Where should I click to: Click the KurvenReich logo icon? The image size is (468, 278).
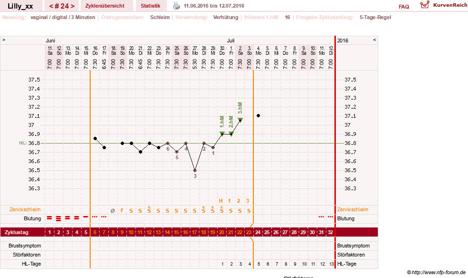(x=425, y=5)
